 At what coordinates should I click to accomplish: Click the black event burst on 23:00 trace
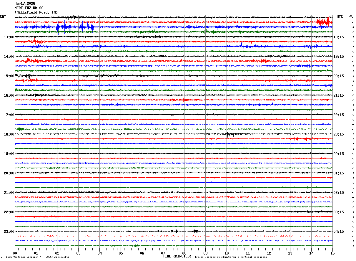pyautogui.click(x=195, y=231)
